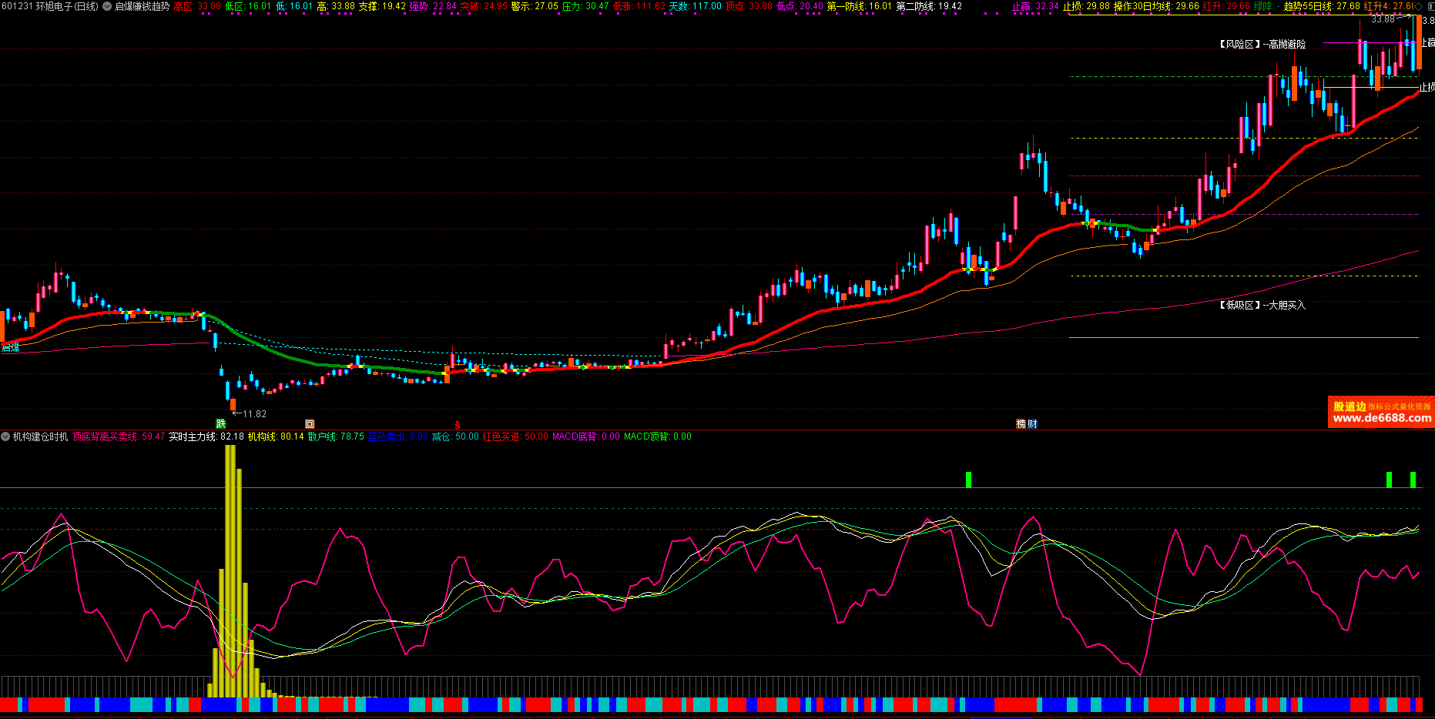Expand the 机构建仓时机 indicator dropdown arrow
1435x719 pixels.
click(x=5, y=436)
